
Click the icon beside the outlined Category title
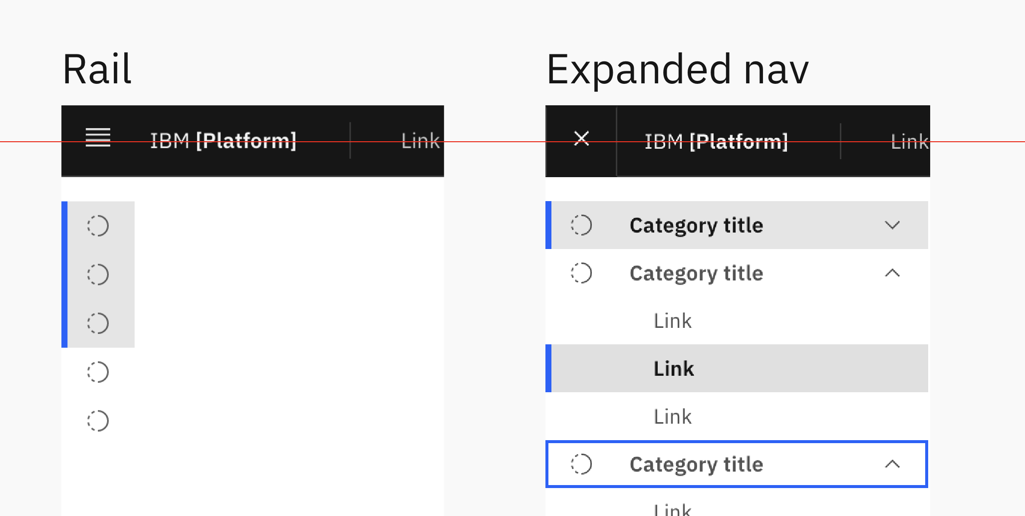(580, 464)
